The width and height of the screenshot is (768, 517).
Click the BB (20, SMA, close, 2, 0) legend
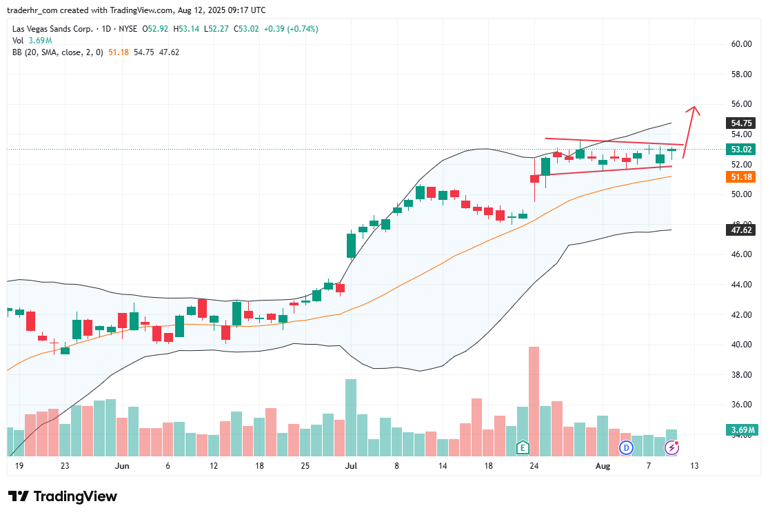[58, 52]
